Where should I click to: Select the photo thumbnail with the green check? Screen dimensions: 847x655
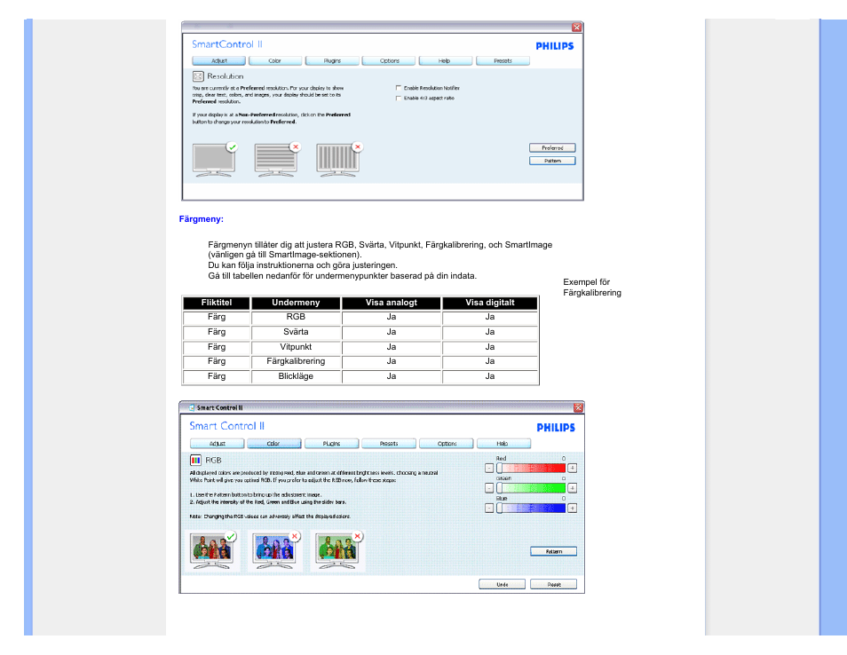212,551
